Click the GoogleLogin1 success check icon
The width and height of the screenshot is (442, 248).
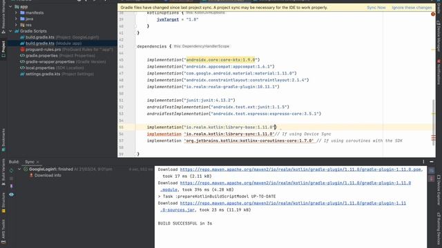tap(26, 169)
